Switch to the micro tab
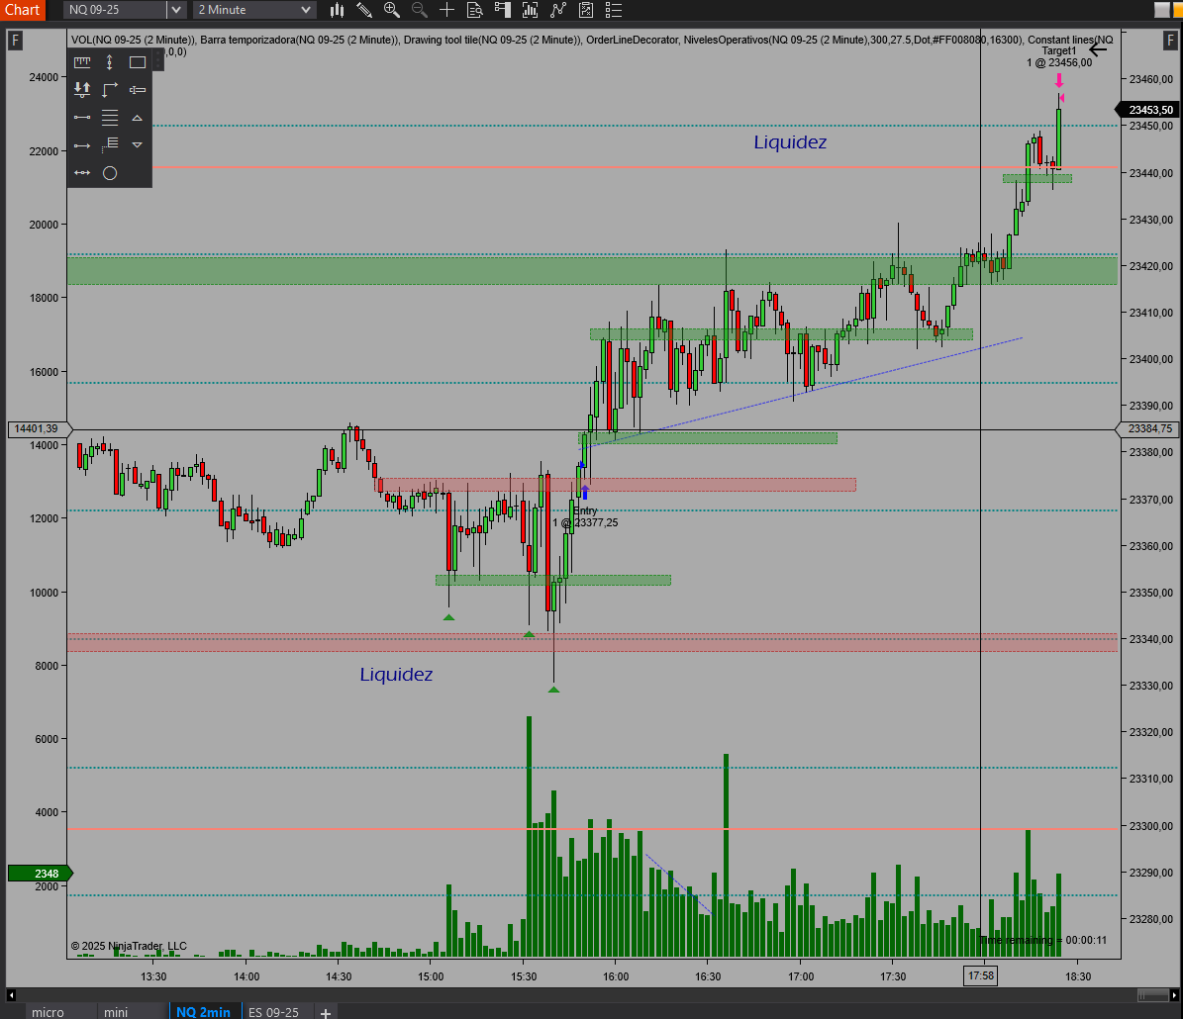 coord(48,1011)
